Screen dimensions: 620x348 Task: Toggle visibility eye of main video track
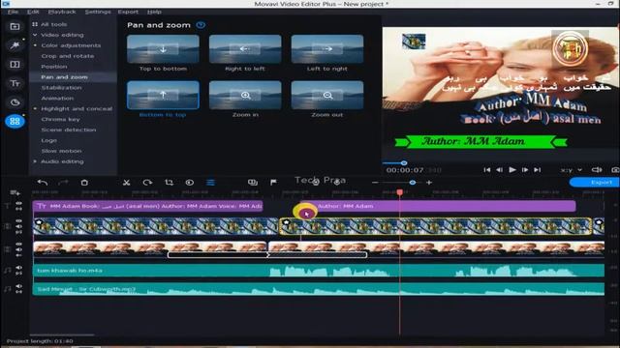coord(18,245)
